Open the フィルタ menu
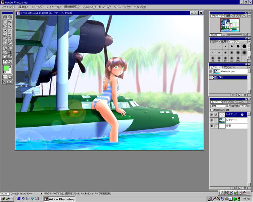This screenshot has width=253, height=202. pos(89,7)
